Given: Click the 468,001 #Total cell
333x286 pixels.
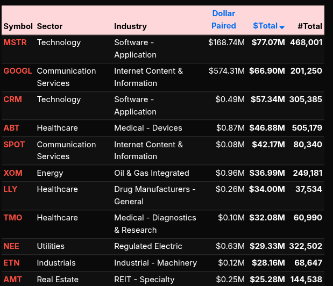Looking at the screenshot, I should (x=306, y=42).
